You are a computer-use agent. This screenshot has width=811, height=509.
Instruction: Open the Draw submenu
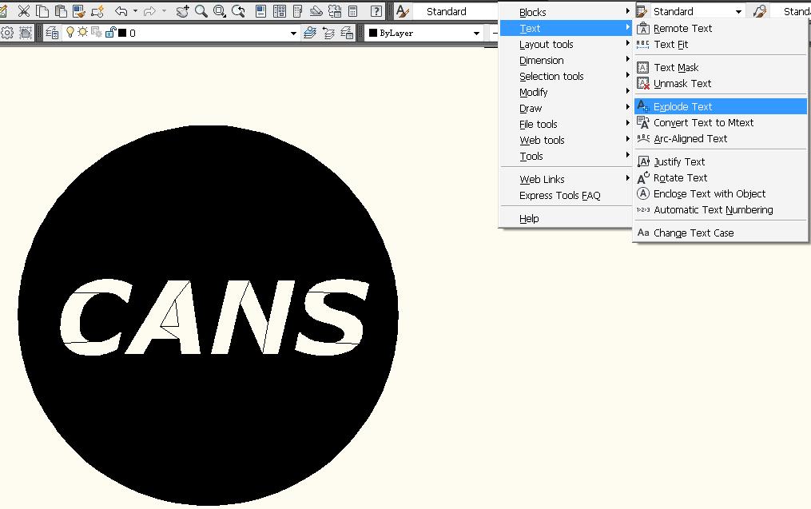pyautogui.click(x=566, y=109)
